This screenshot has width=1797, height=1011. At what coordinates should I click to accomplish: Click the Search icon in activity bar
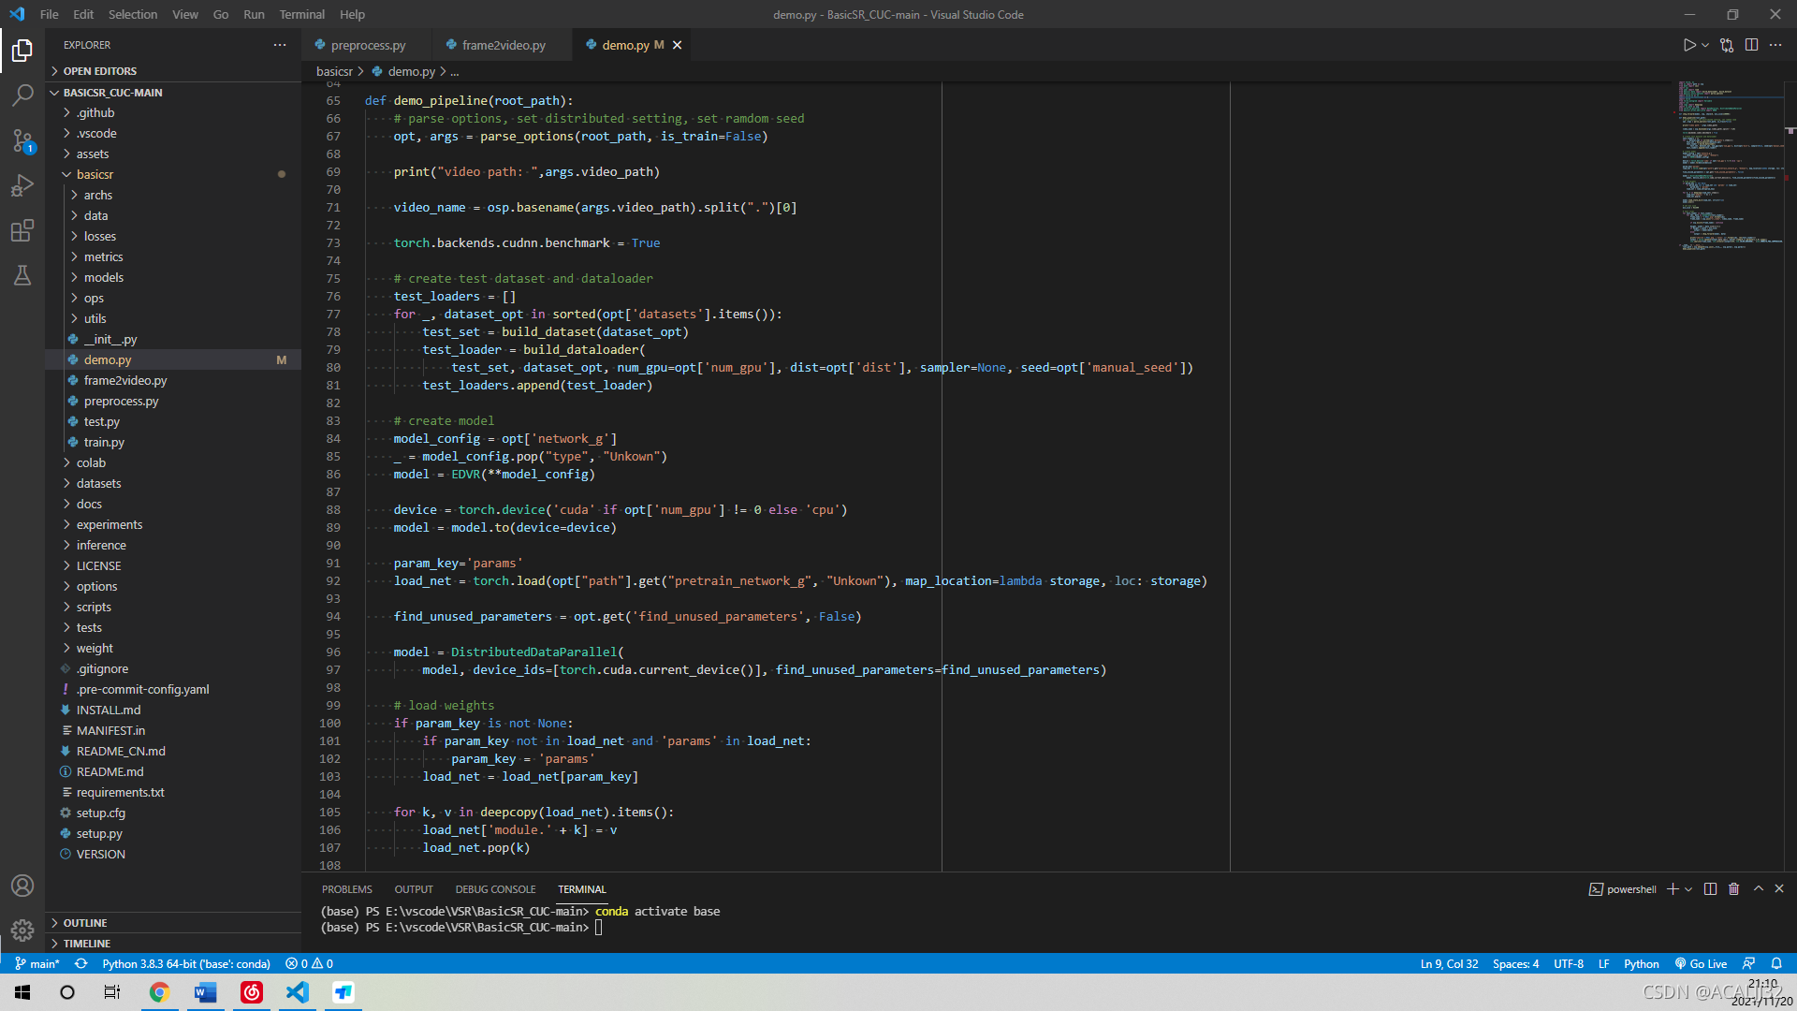point(22,96)
